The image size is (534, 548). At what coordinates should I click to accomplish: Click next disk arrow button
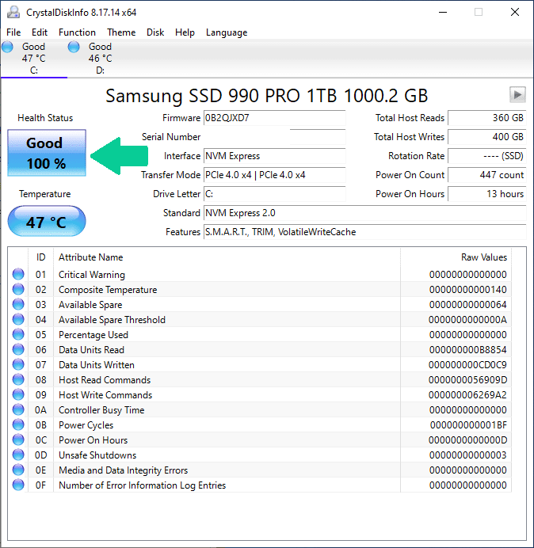pos(517,94)
